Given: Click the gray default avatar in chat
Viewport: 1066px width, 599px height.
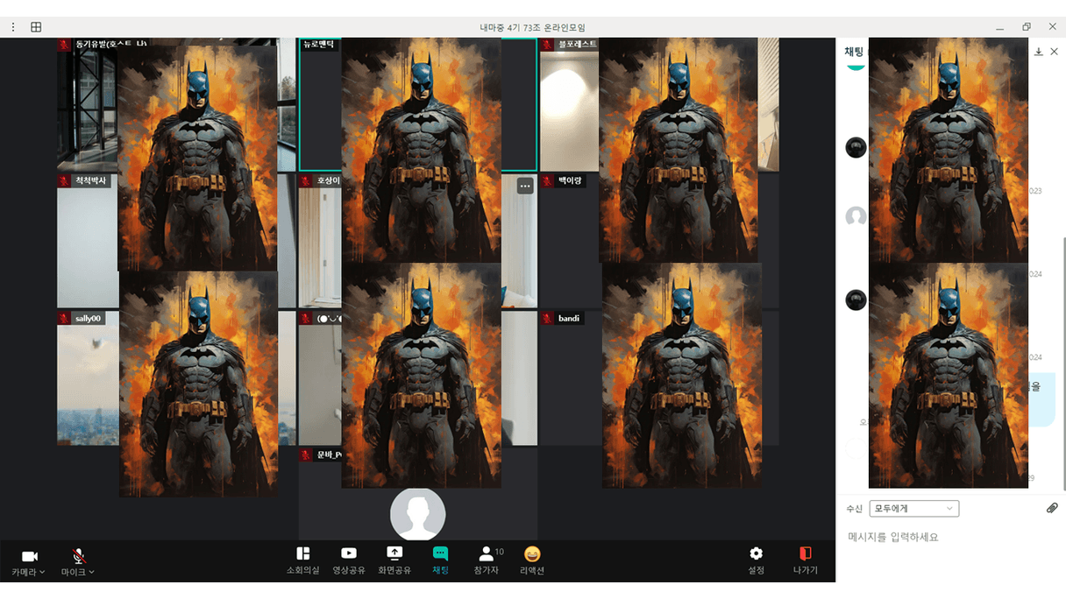Looking at the screenshot, I should click(x=856, y=216).
